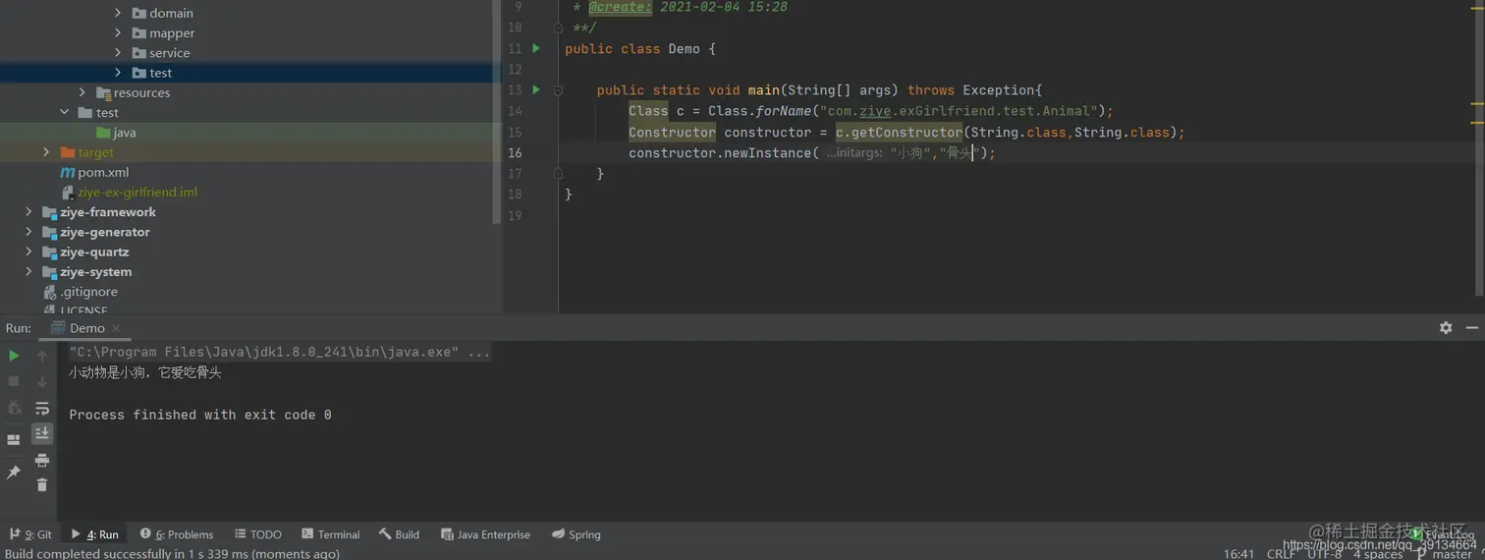This screenshot has width=1485, height=560.
Task: Open the Build tool window
Action: pyautogui.click(x=400, y=534)
